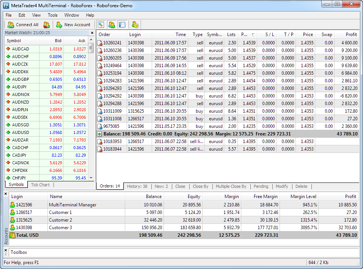
Task: Click the Connect All toolbar button
Action: coord(23,25)
